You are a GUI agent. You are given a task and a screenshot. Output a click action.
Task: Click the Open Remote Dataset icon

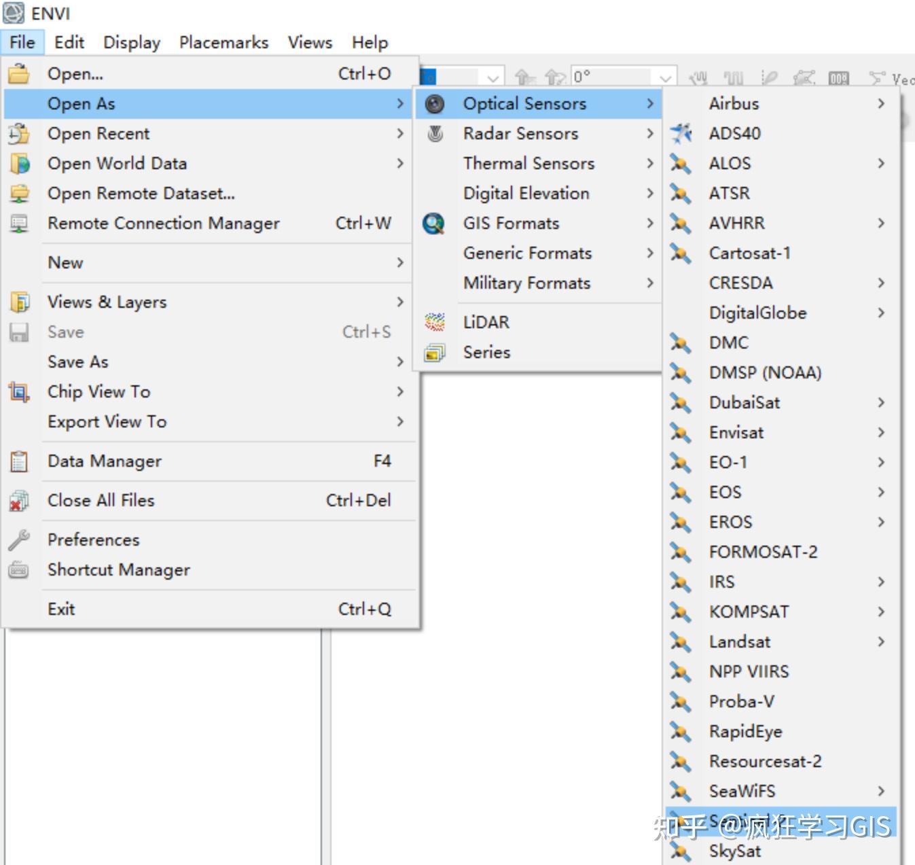(x=19, y=193)
